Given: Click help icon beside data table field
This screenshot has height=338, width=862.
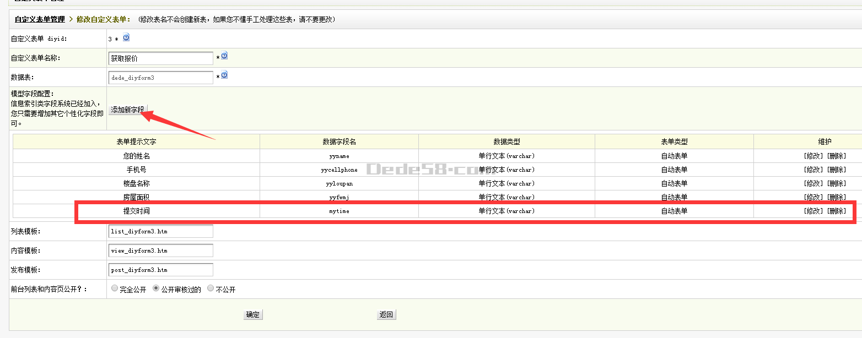Looking at the screenshot, I should click(x=224, y=75).
